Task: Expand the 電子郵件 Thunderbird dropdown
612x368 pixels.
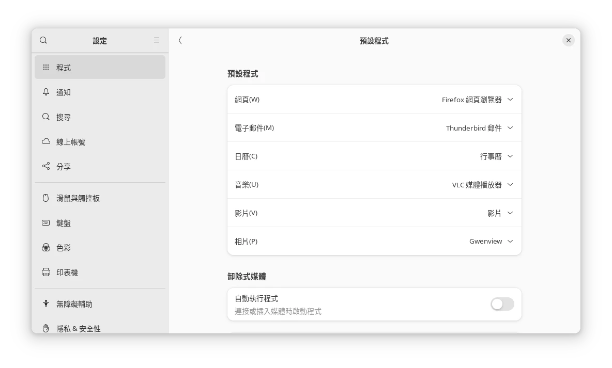Action: pos(479,128)
